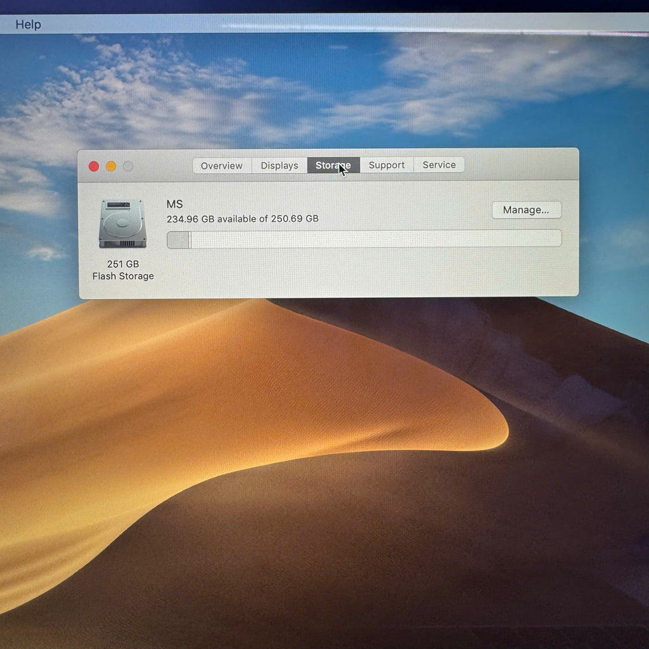Open the Service tab
Image resolution: width=649 pixels, height=649 pixels.
tap(439, 165)
